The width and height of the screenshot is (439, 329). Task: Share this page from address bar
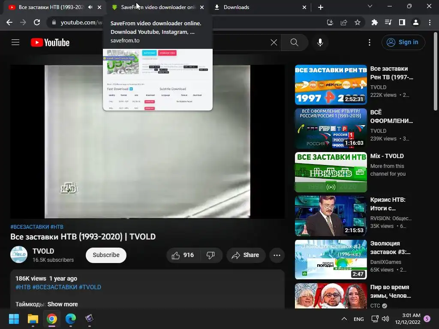coord(344,22)
